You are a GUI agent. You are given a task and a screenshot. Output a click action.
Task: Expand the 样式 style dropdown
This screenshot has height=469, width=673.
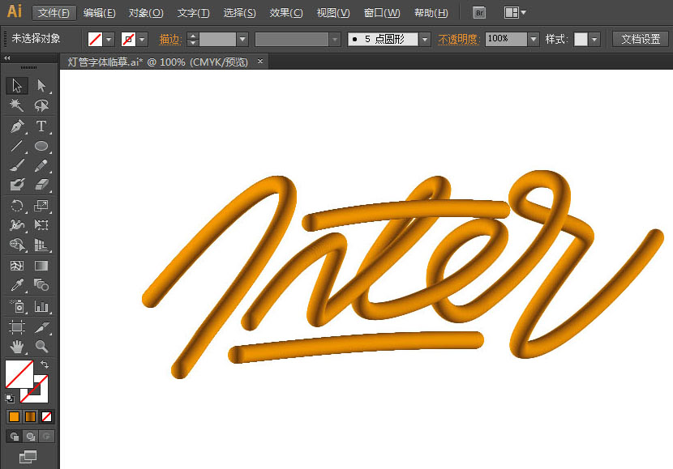pos(594,39)
